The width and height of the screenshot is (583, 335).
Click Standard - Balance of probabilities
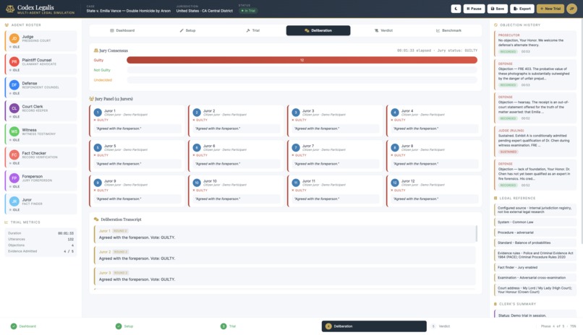tap(535, 243)
